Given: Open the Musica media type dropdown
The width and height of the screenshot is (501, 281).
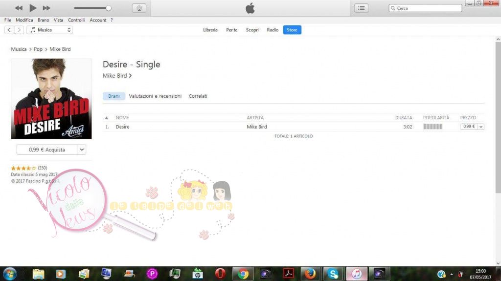Looking at the screenshot, I should tap(49, 30).
